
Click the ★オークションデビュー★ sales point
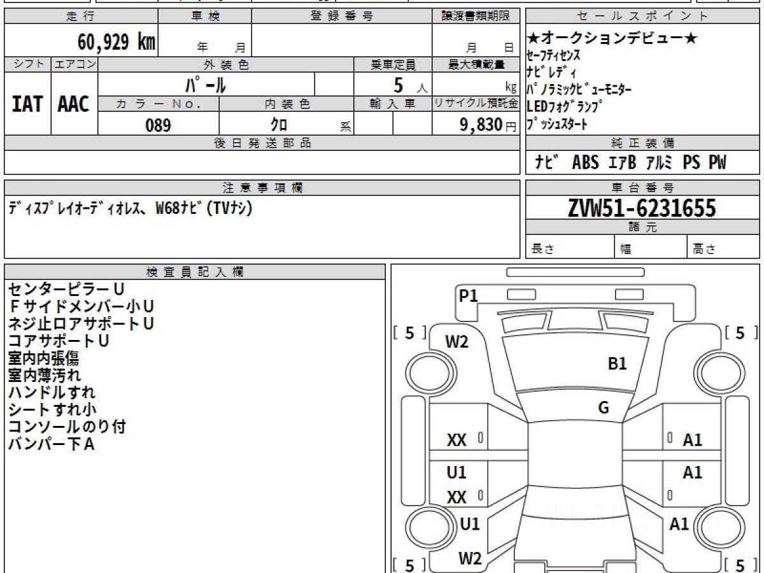coord(612,38)
